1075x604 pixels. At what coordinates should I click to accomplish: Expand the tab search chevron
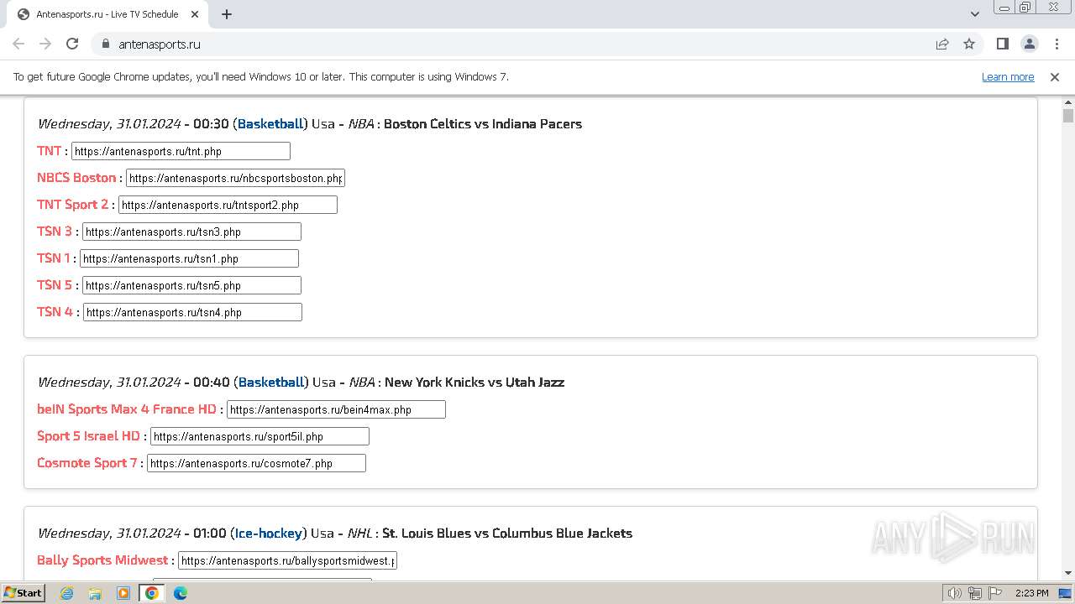tap(974, 14)
